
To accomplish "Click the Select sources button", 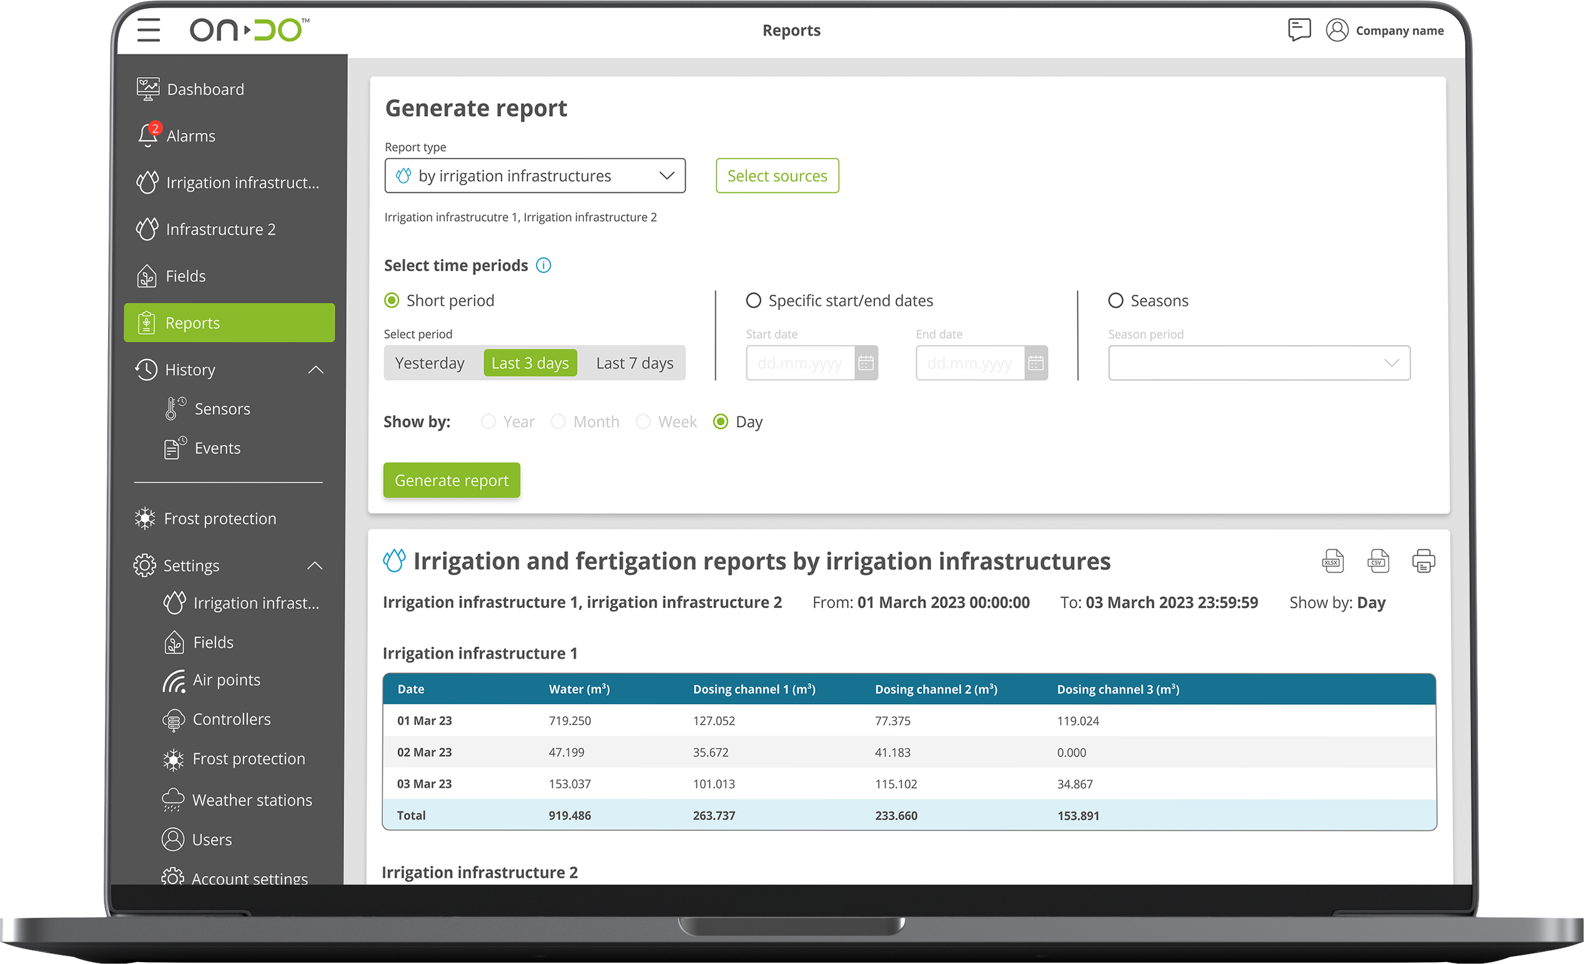I will coord(776,176).
